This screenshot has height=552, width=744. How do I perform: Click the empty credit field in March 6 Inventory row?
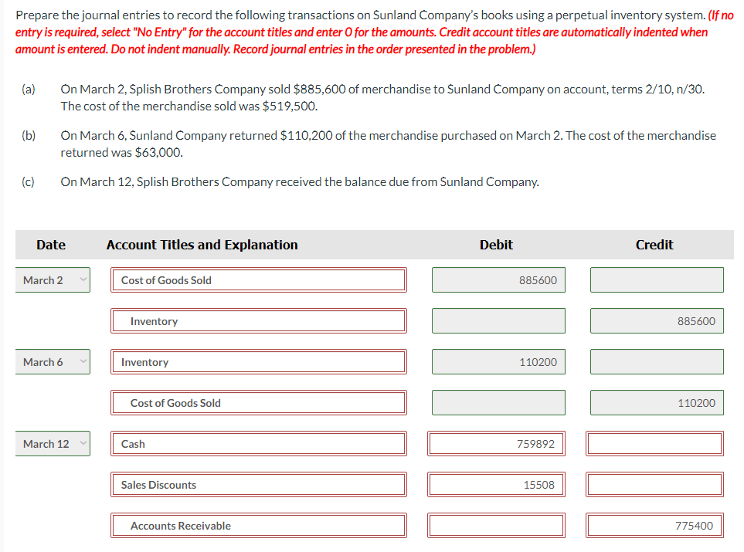coord(657,362)
